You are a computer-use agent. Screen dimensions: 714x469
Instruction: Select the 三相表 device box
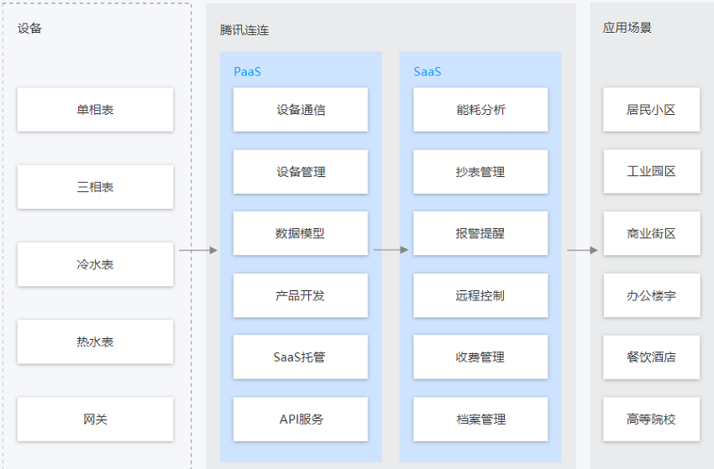point(95,187)
